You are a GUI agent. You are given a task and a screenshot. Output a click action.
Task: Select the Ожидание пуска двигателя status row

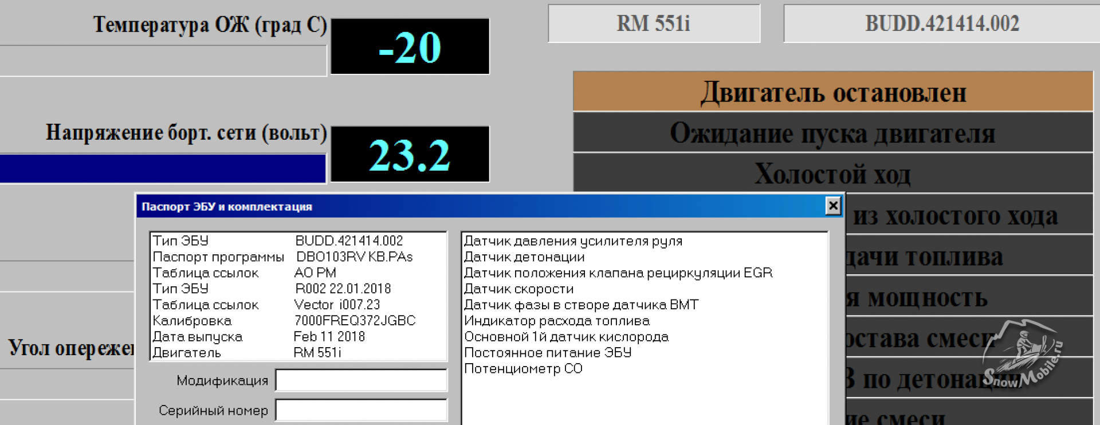[833, 132]
